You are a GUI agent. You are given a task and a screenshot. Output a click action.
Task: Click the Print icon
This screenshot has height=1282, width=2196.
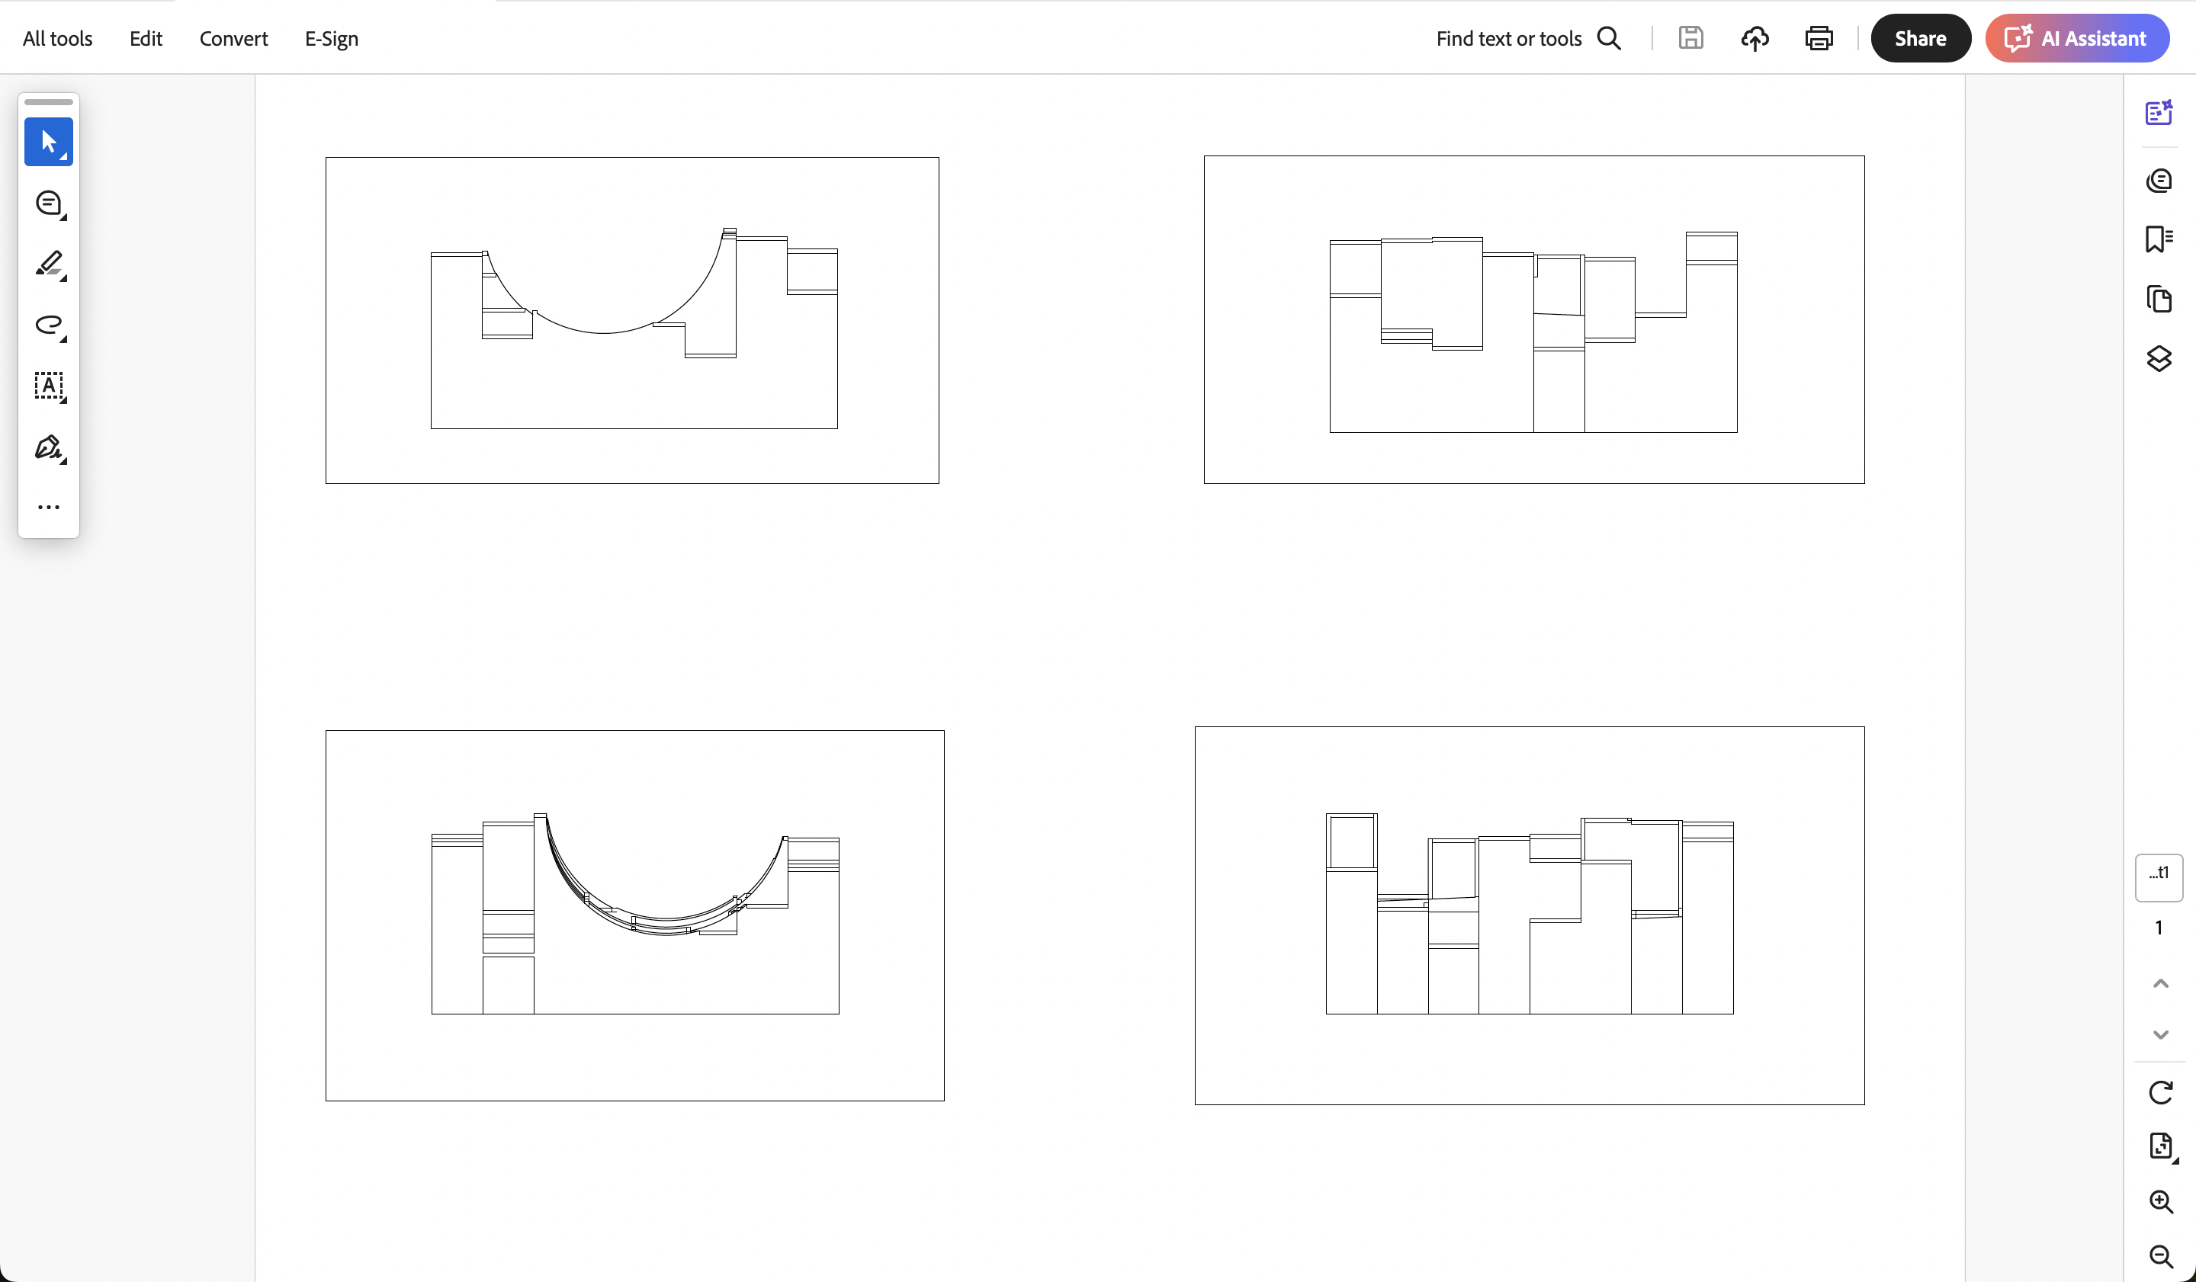(1819, 38)
